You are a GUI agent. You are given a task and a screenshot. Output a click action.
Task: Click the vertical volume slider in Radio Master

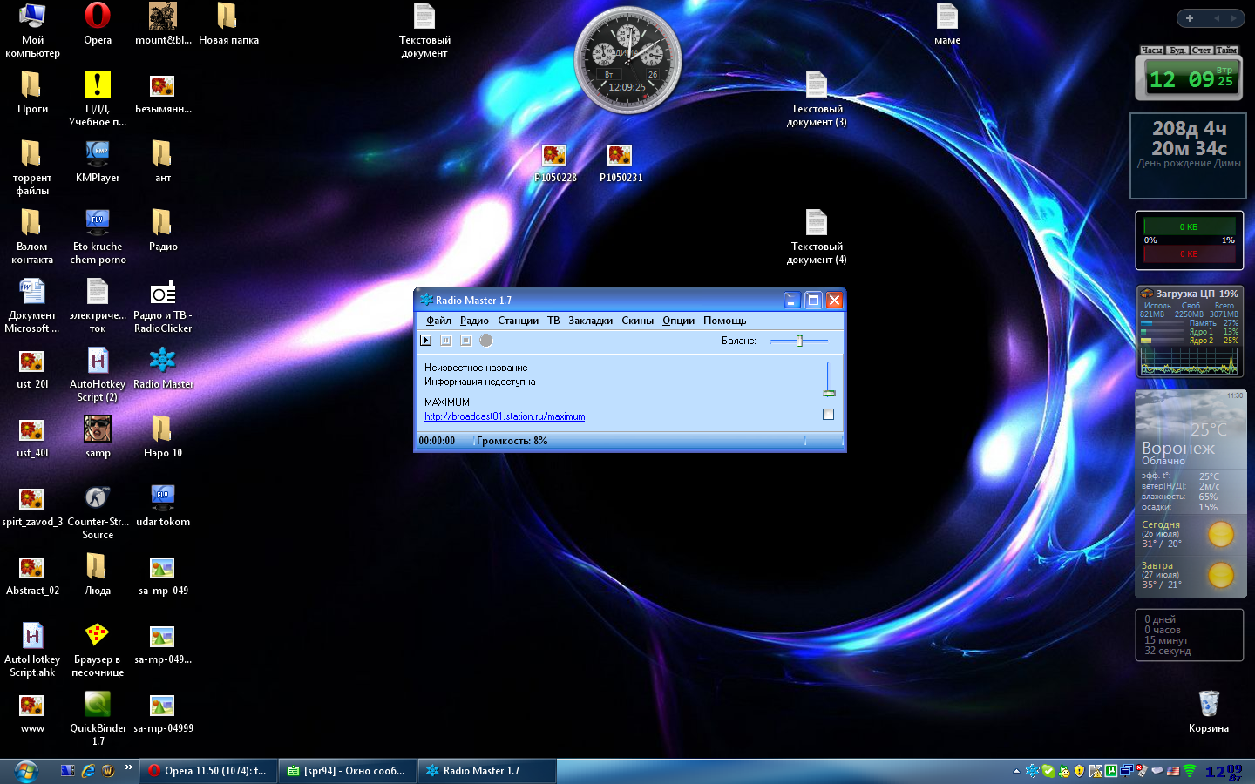[828, 380]
